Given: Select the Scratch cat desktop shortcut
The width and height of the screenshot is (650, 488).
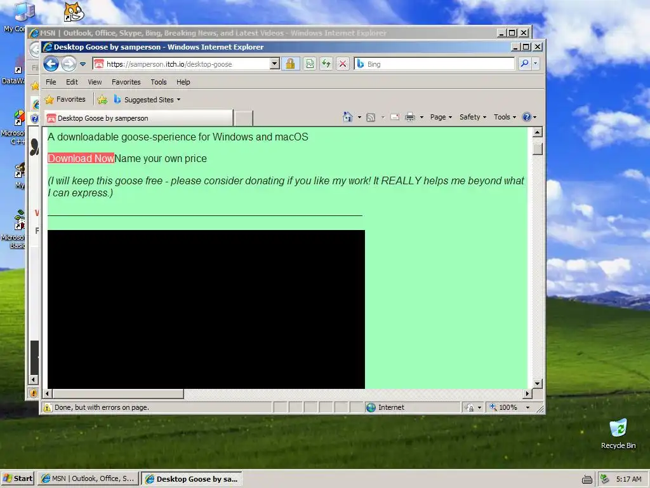Looking at the screenshot, I should pos(74,11).
